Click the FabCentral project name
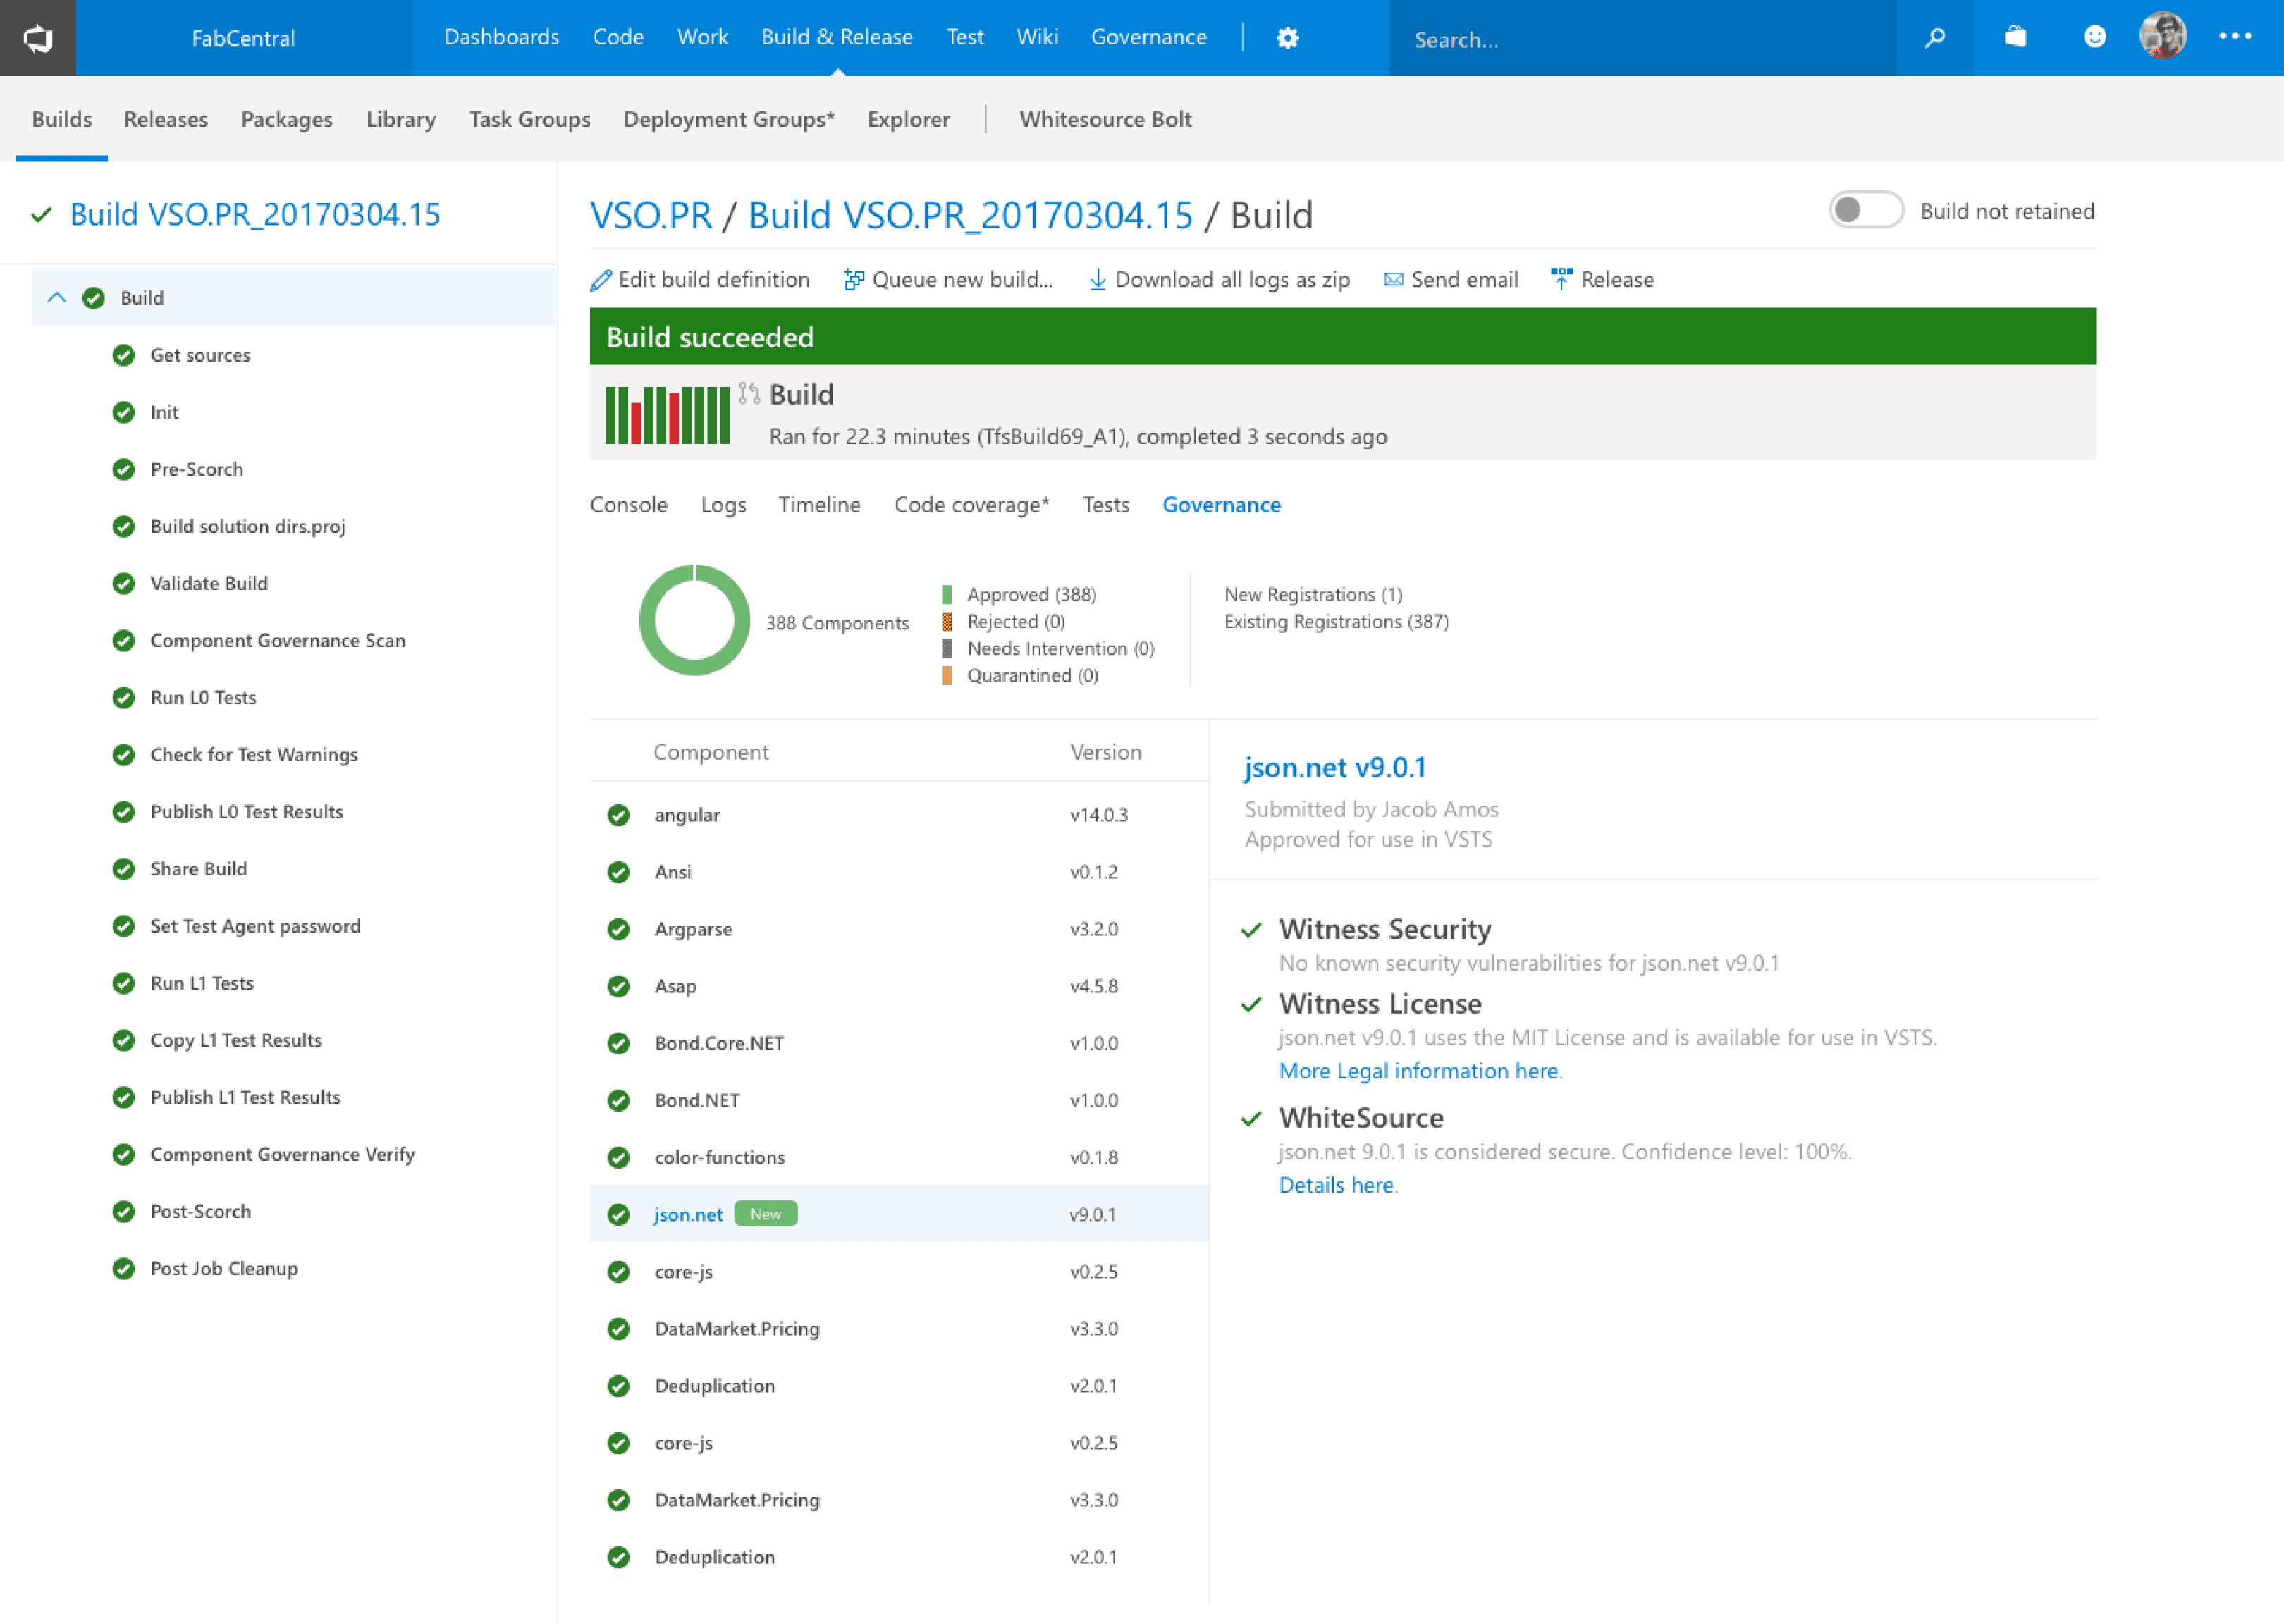 243,38
